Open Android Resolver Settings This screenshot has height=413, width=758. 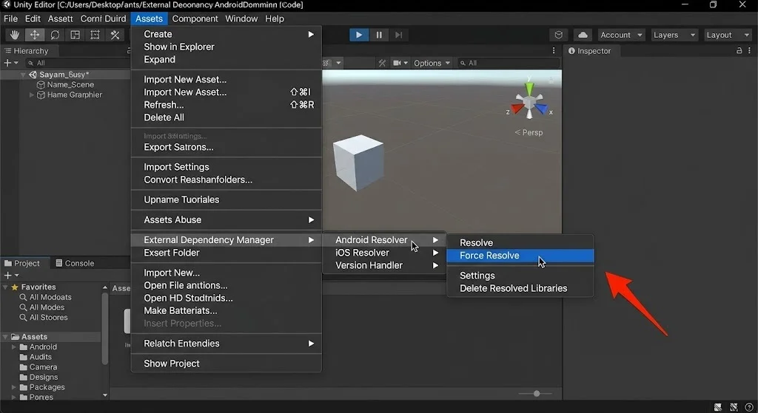520,276
